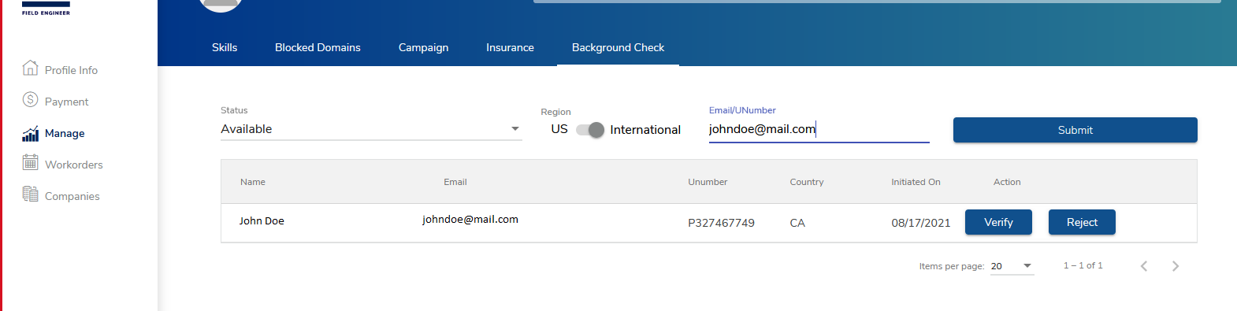Screen dimensions: 1237x311
Task: Click the Field Engineer logo
Action: (46, 8)
